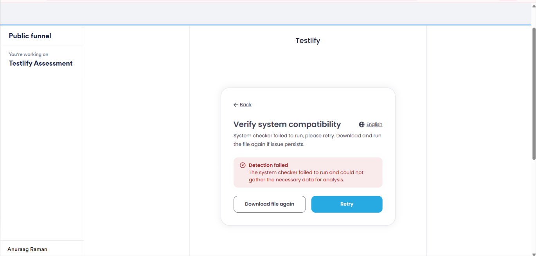536x256 pixels.
Task: Click the Verify system compatibility heading
Action: (x=287, y=124)
